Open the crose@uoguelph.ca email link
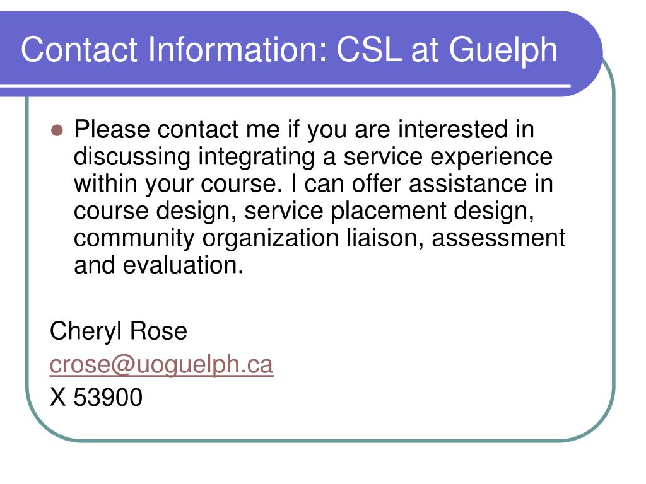 [x=161, y=365]
